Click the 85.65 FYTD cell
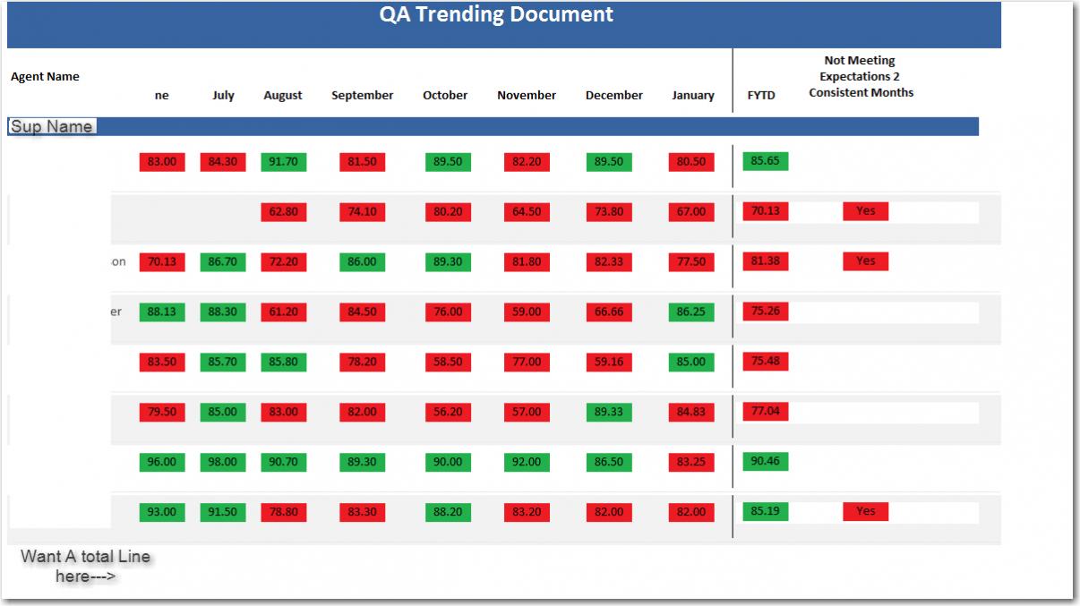 click(x=766, y=161)
